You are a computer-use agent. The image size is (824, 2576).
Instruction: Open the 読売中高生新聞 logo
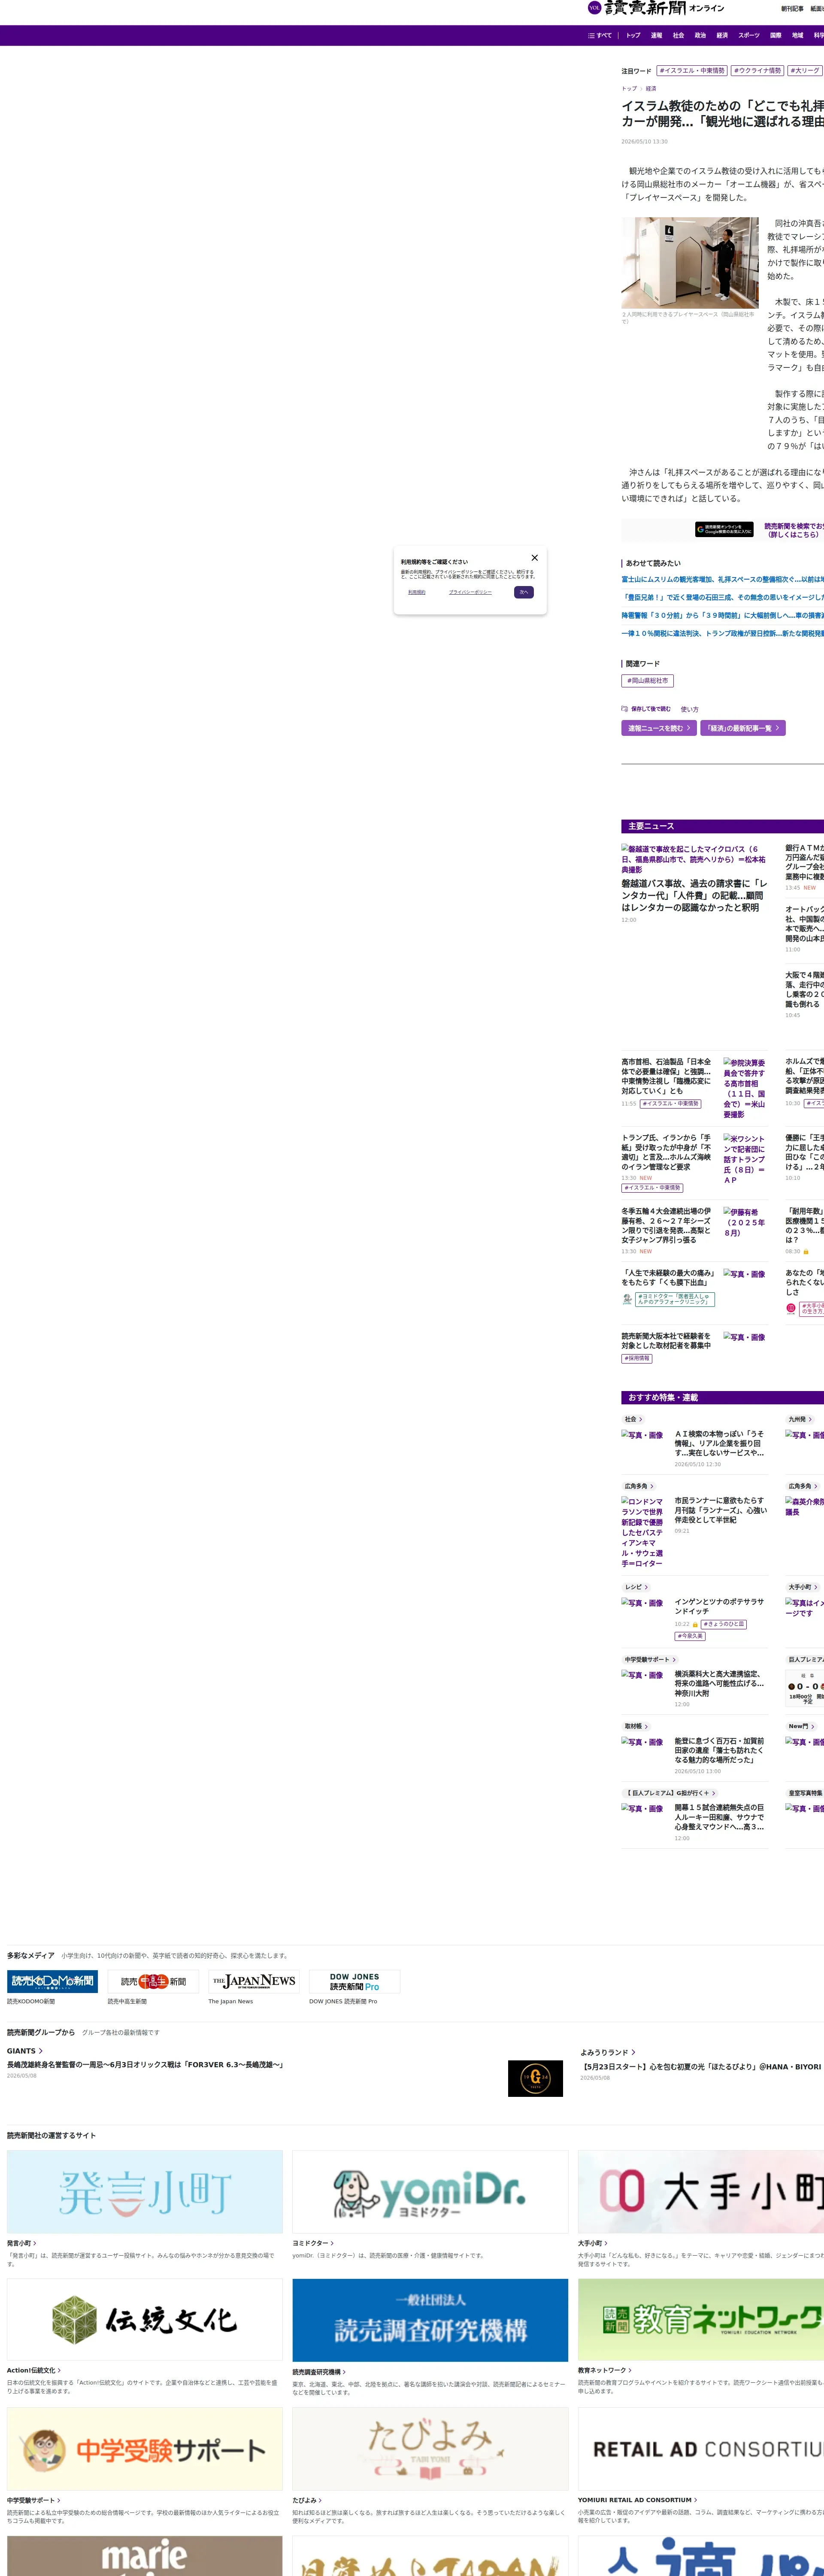(153, 1981)
